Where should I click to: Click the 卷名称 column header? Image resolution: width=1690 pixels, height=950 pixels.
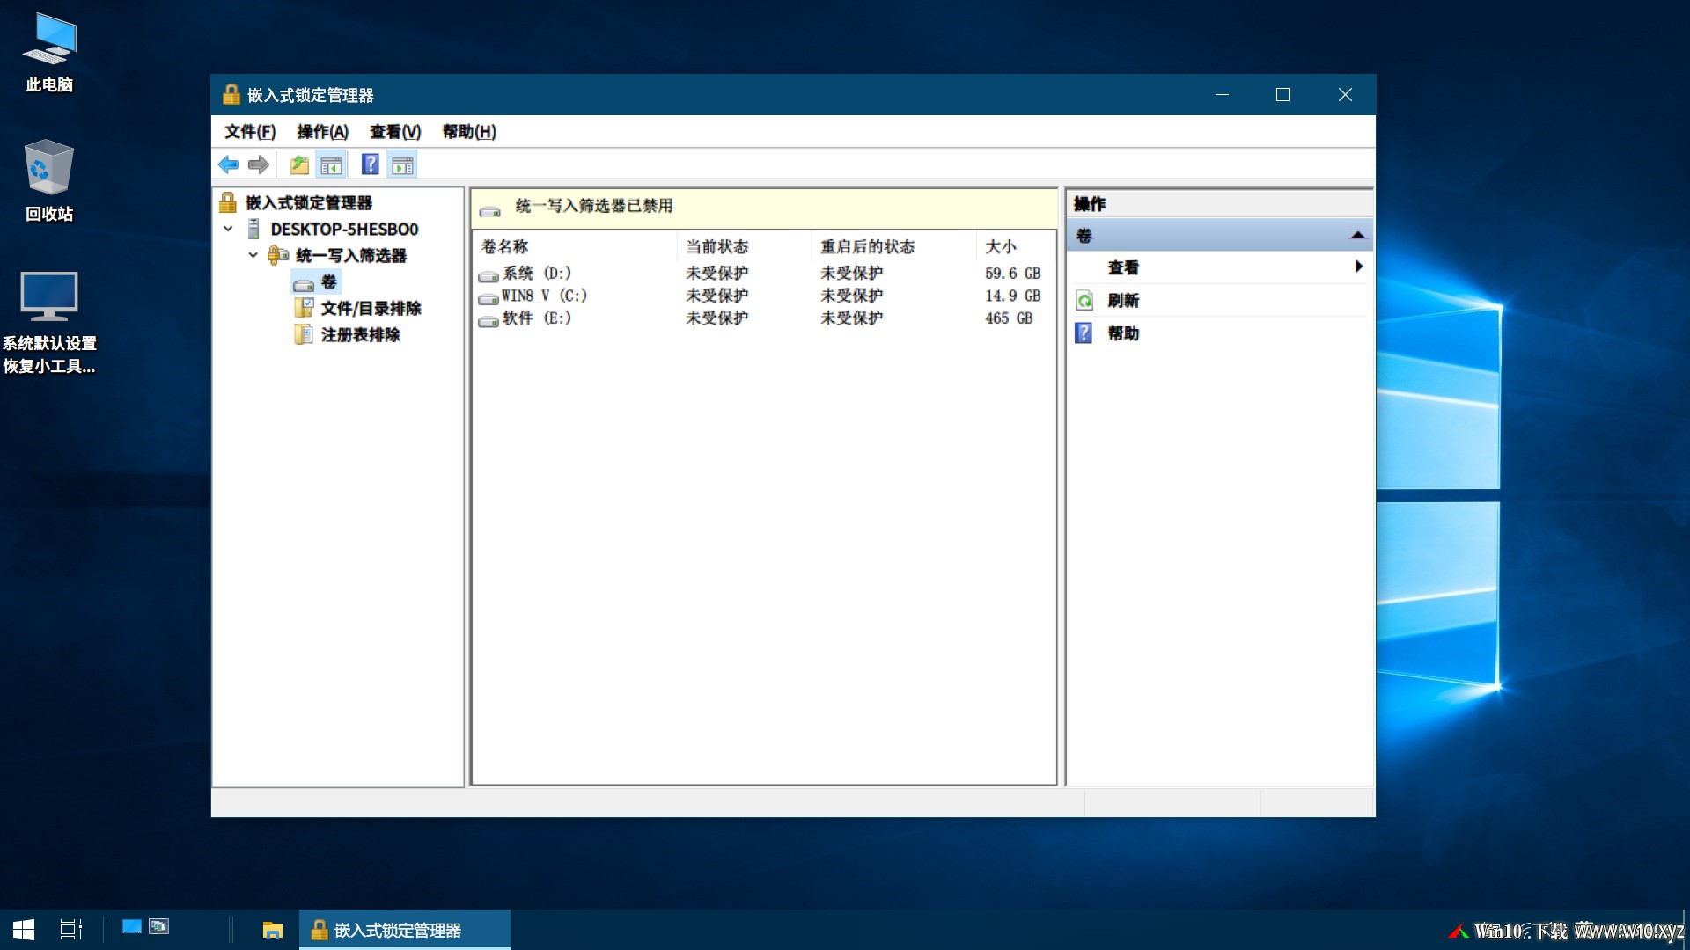pos(505,247)
